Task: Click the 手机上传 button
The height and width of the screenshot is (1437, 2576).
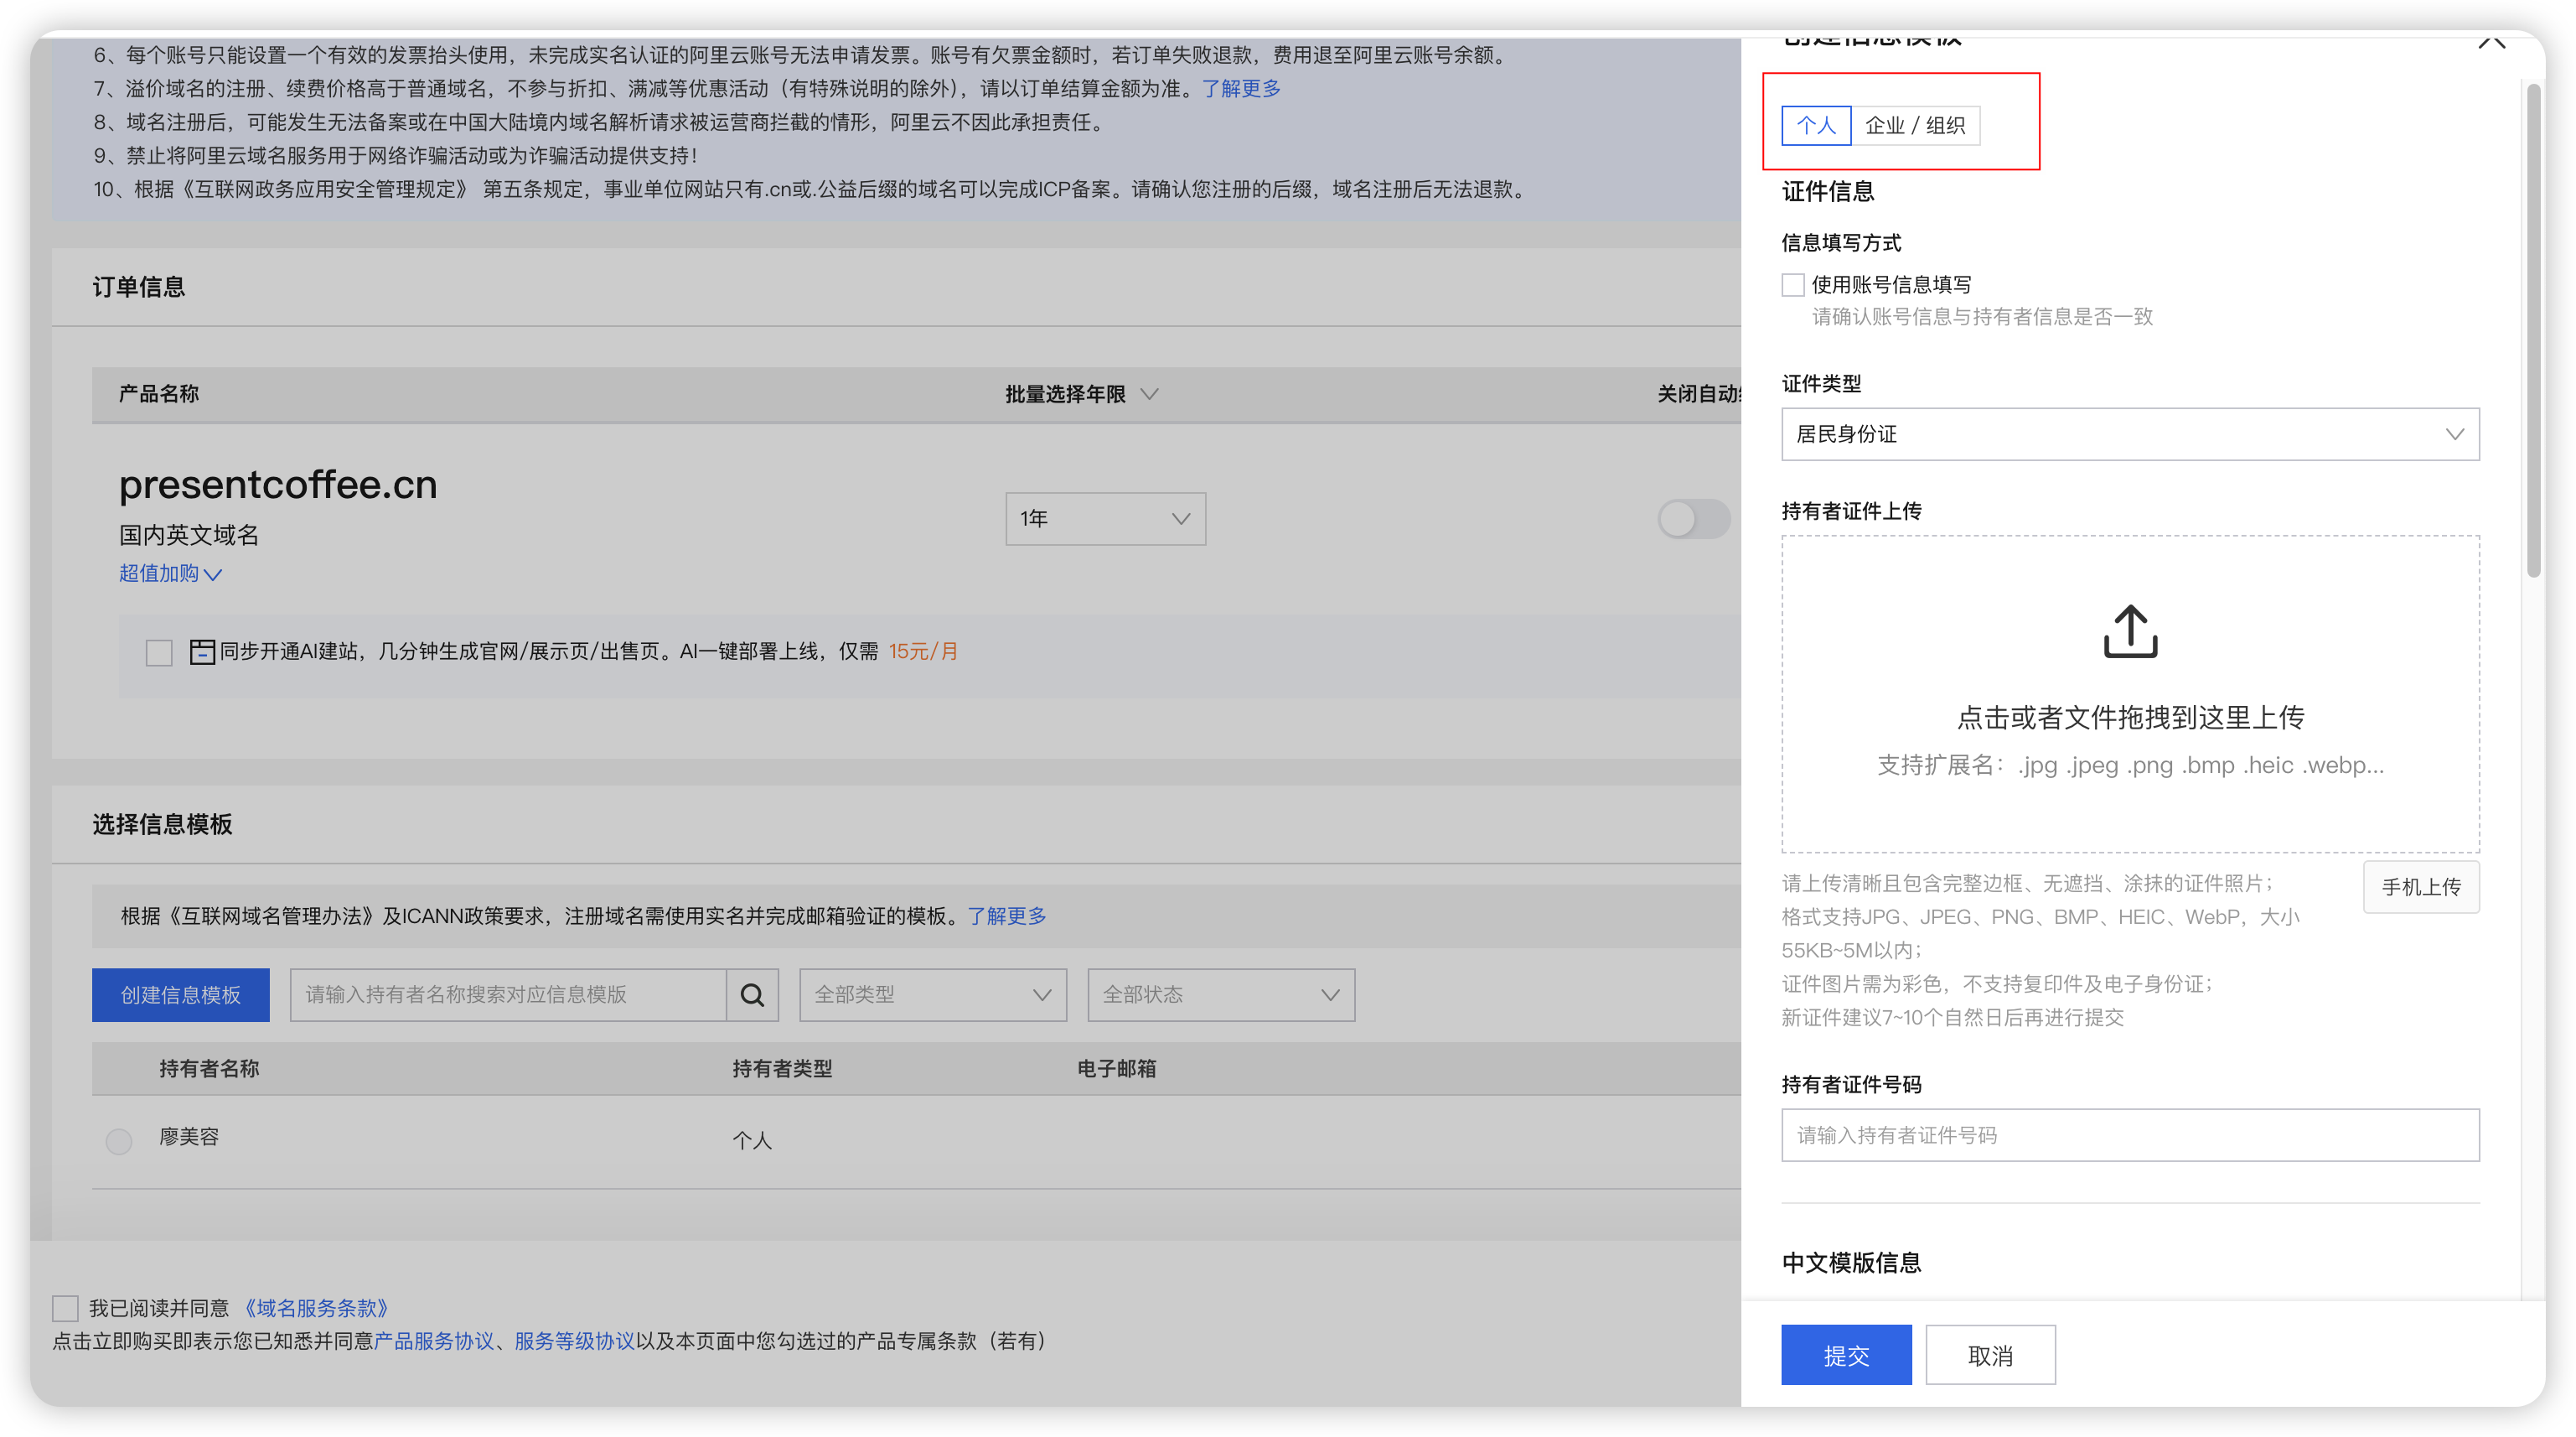Action: pos(2421,887)
